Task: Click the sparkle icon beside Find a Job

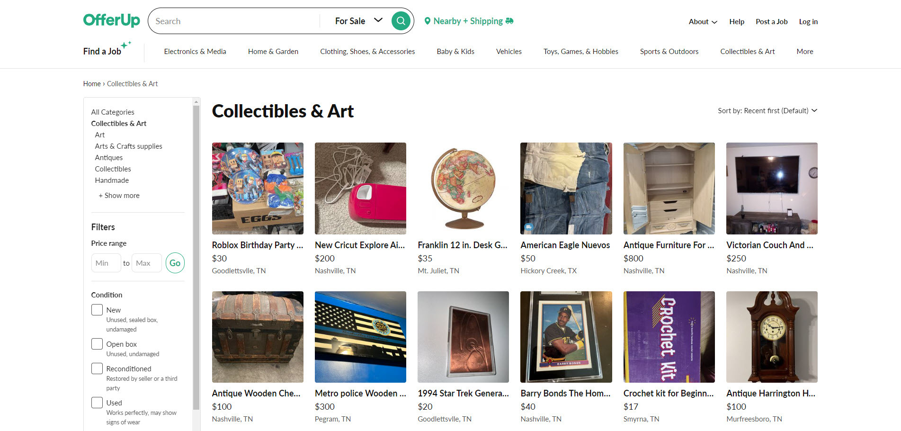Action: coord(125,45)
